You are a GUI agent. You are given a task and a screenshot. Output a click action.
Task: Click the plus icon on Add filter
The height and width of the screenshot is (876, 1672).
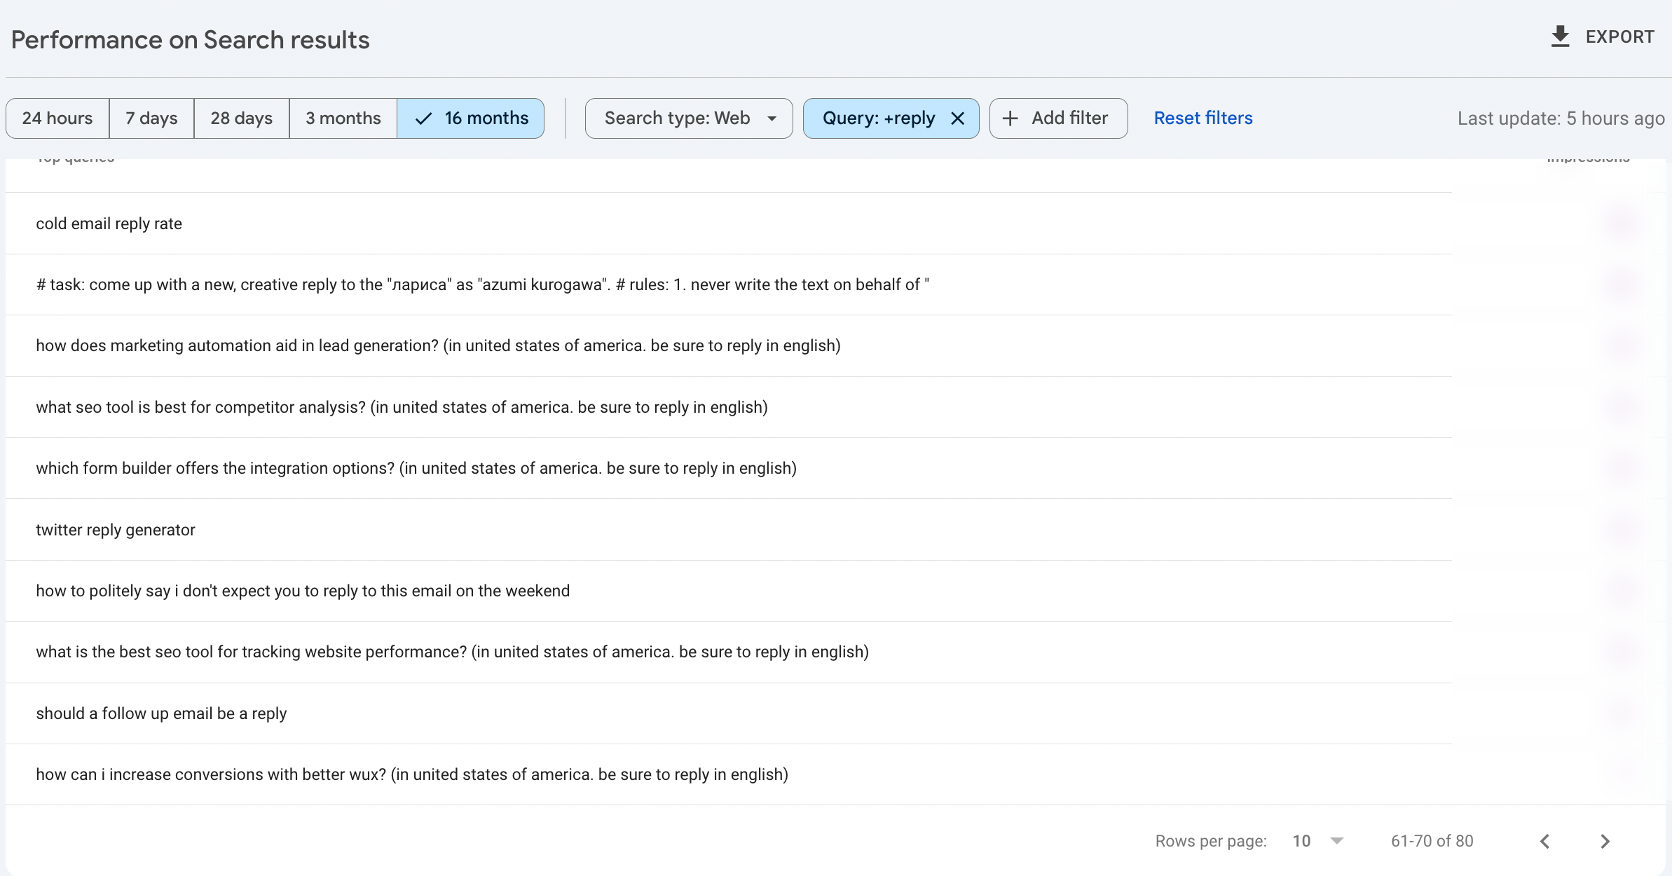point(1010,118)
